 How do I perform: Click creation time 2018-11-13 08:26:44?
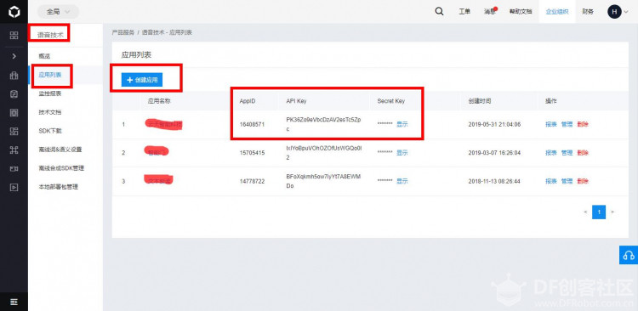pos(494,181)
